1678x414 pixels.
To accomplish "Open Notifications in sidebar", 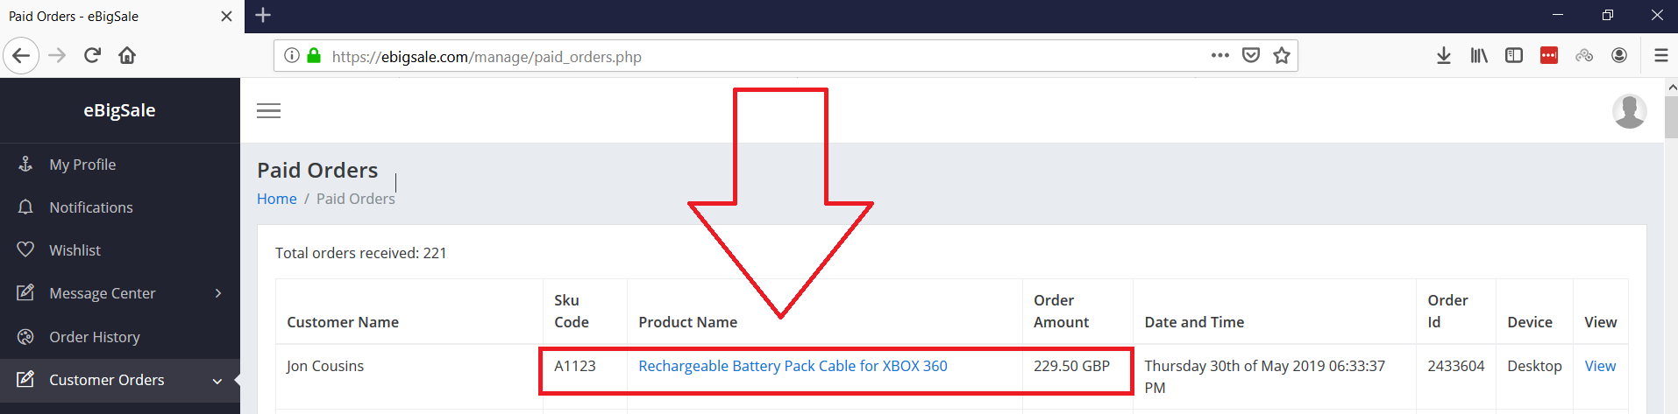I will (91, 207).
